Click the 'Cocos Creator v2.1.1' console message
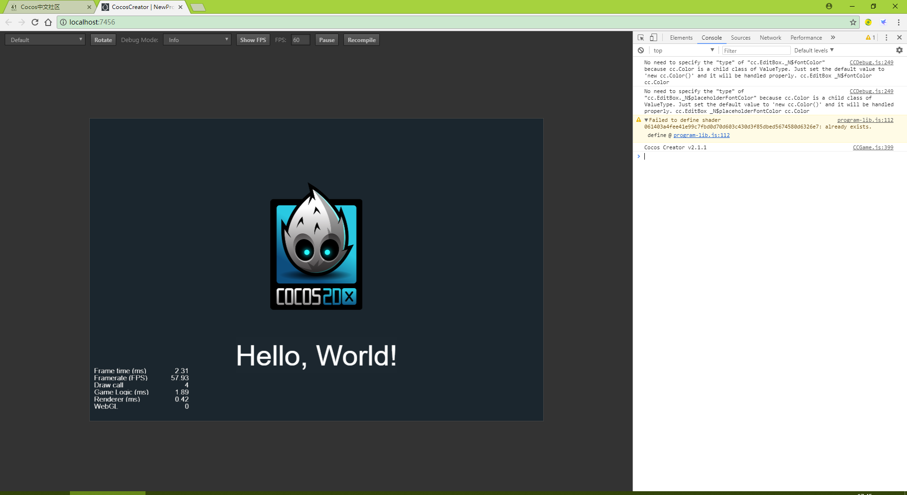The height and width of the screenshot is (495, 907). 675,147
